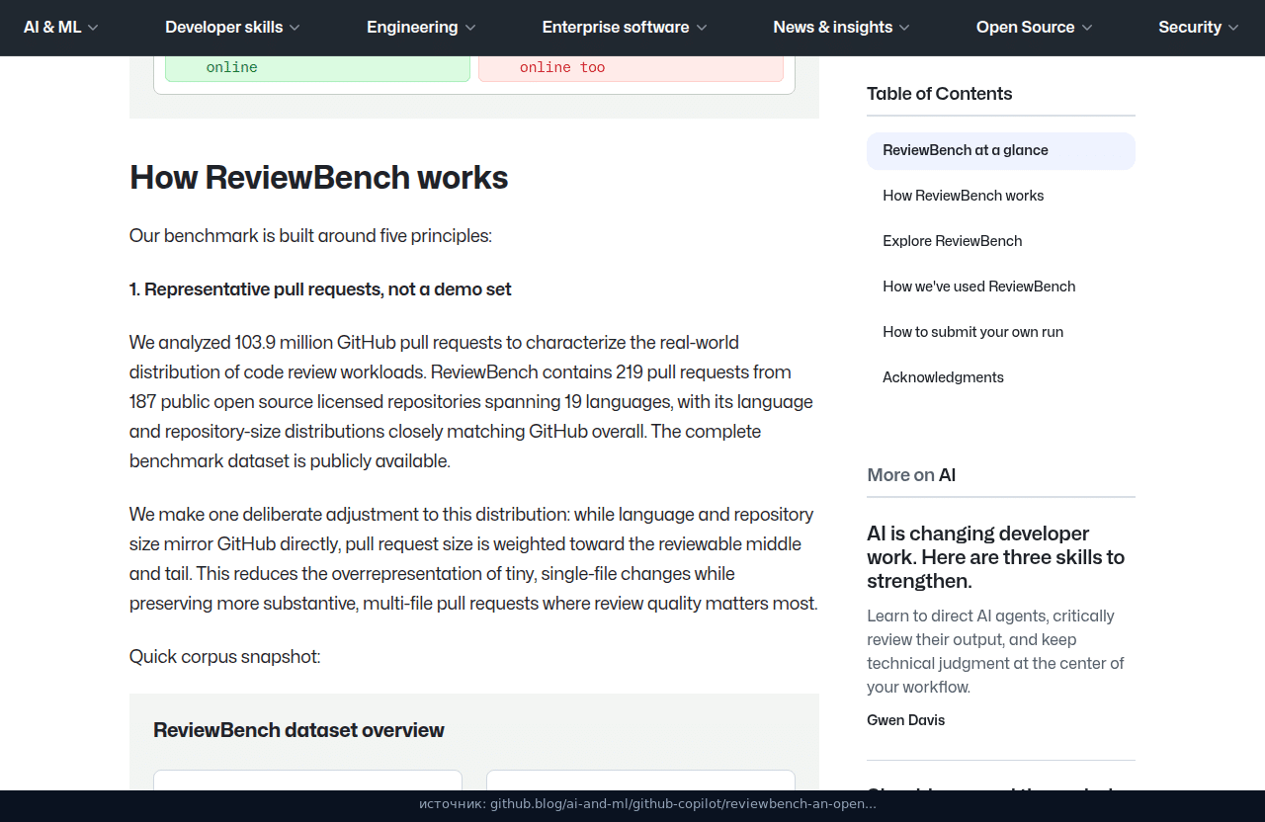This screenshot has height=822, width=1265.
Task: Expand the Open Source chevron
Action: 1087,28
